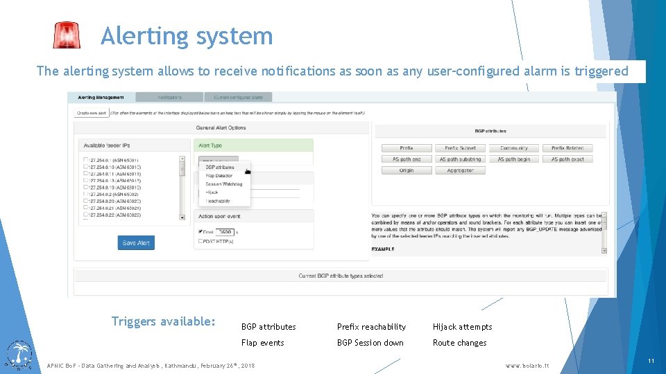Click help text scroll-down arrow

(x=604, y=251)
